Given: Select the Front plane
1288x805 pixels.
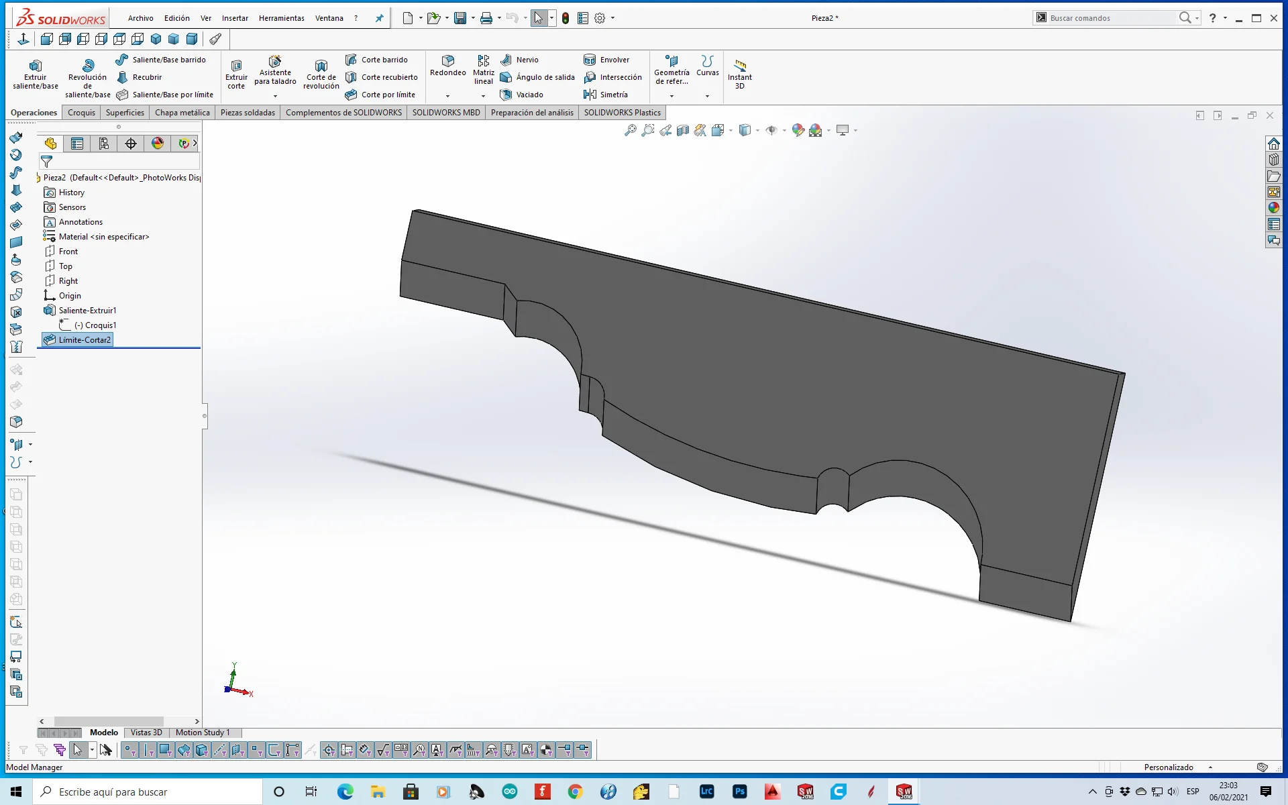Looking at the screenshot, I should tap(68, 252).
